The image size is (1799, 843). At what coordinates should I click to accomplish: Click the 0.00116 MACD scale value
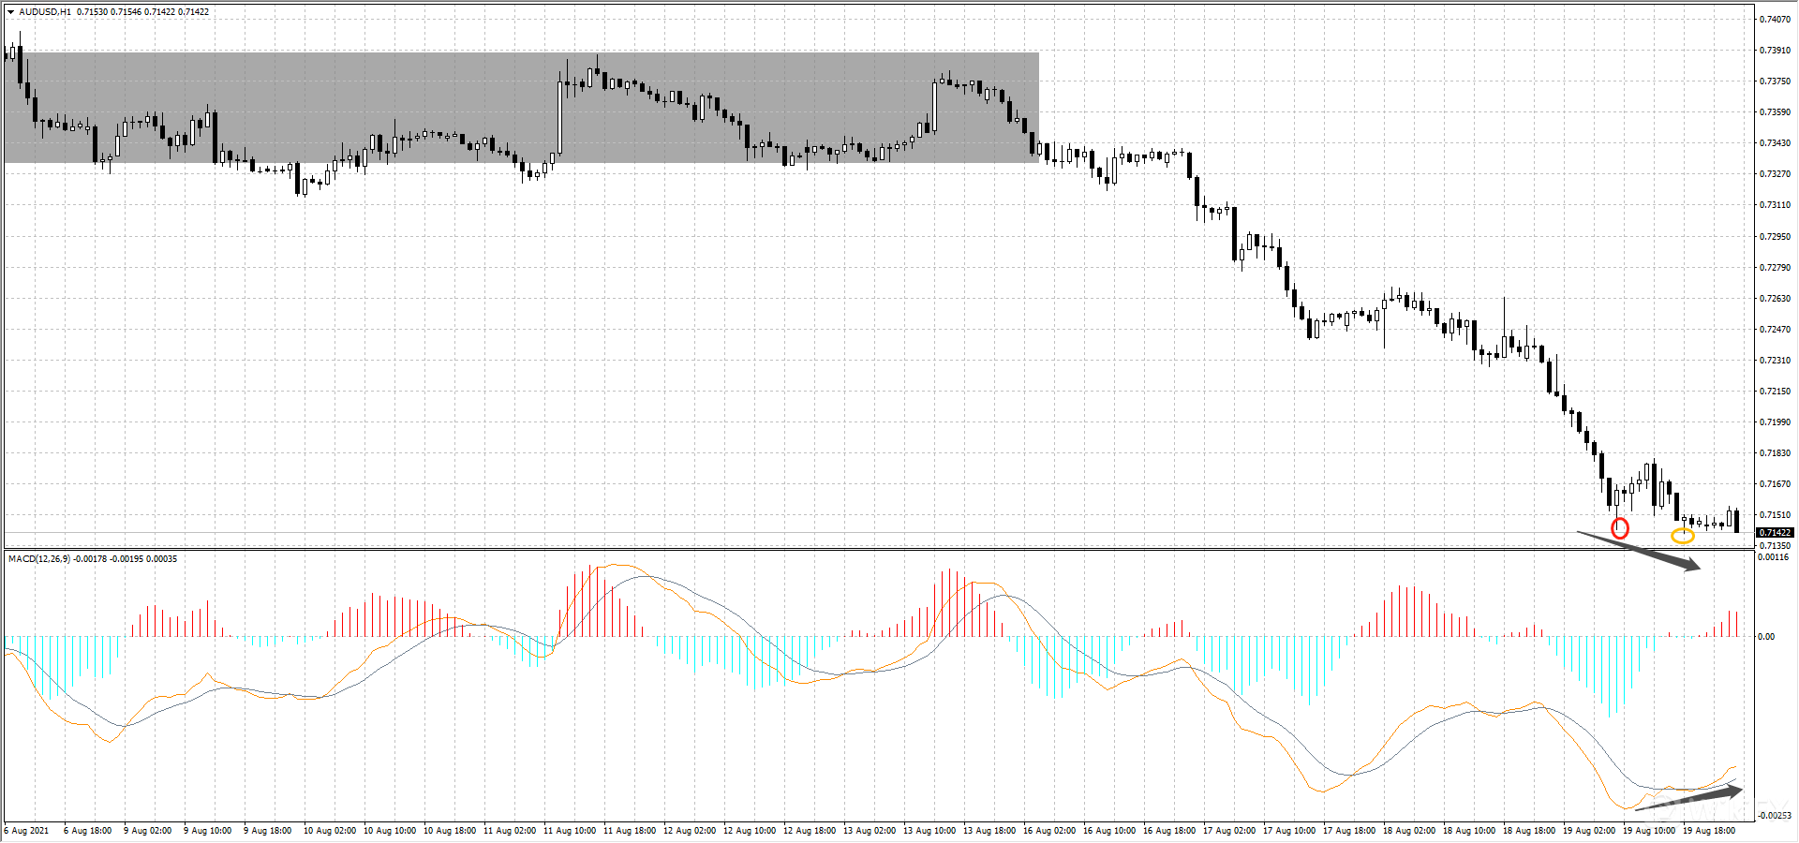click(1774, 557)
